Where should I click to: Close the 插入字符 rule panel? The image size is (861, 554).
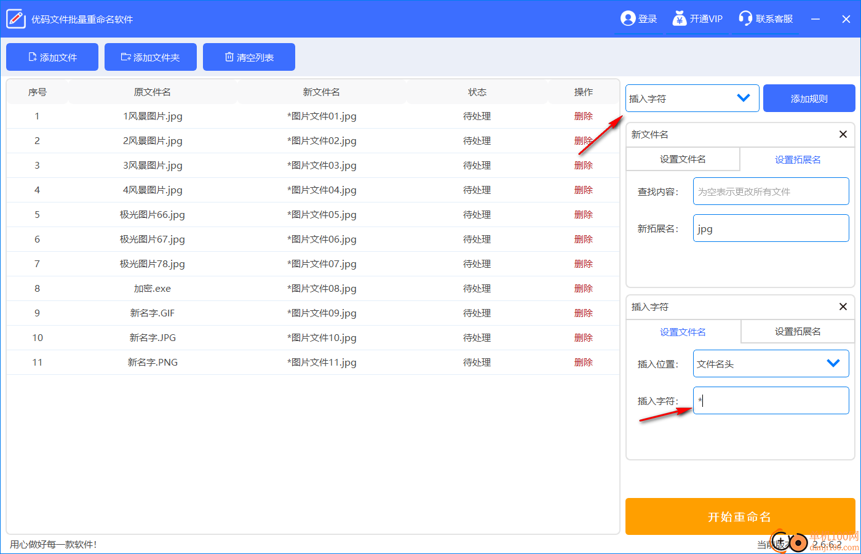tap(843, 307)
